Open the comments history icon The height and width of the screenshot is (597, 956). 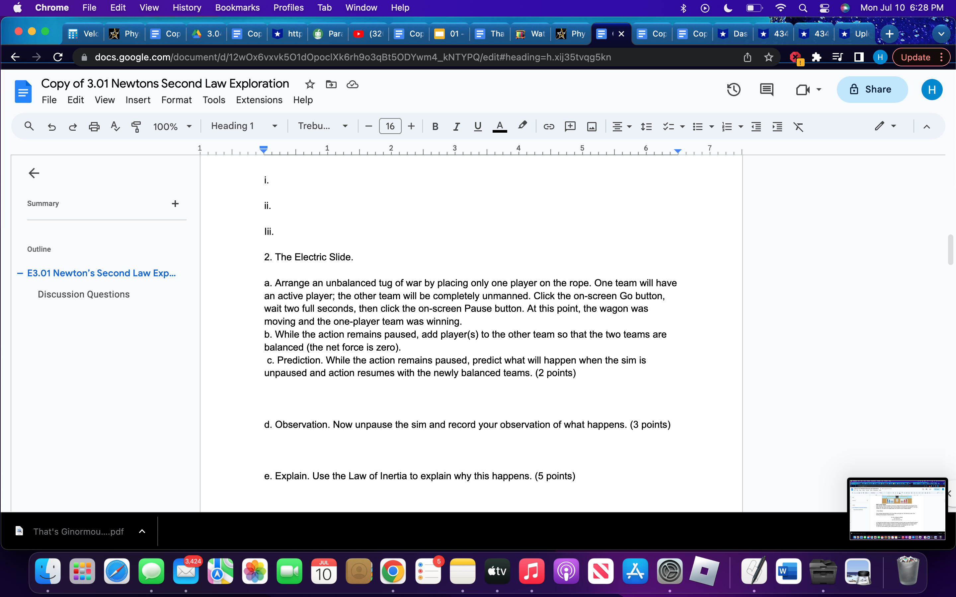[766, 90]
